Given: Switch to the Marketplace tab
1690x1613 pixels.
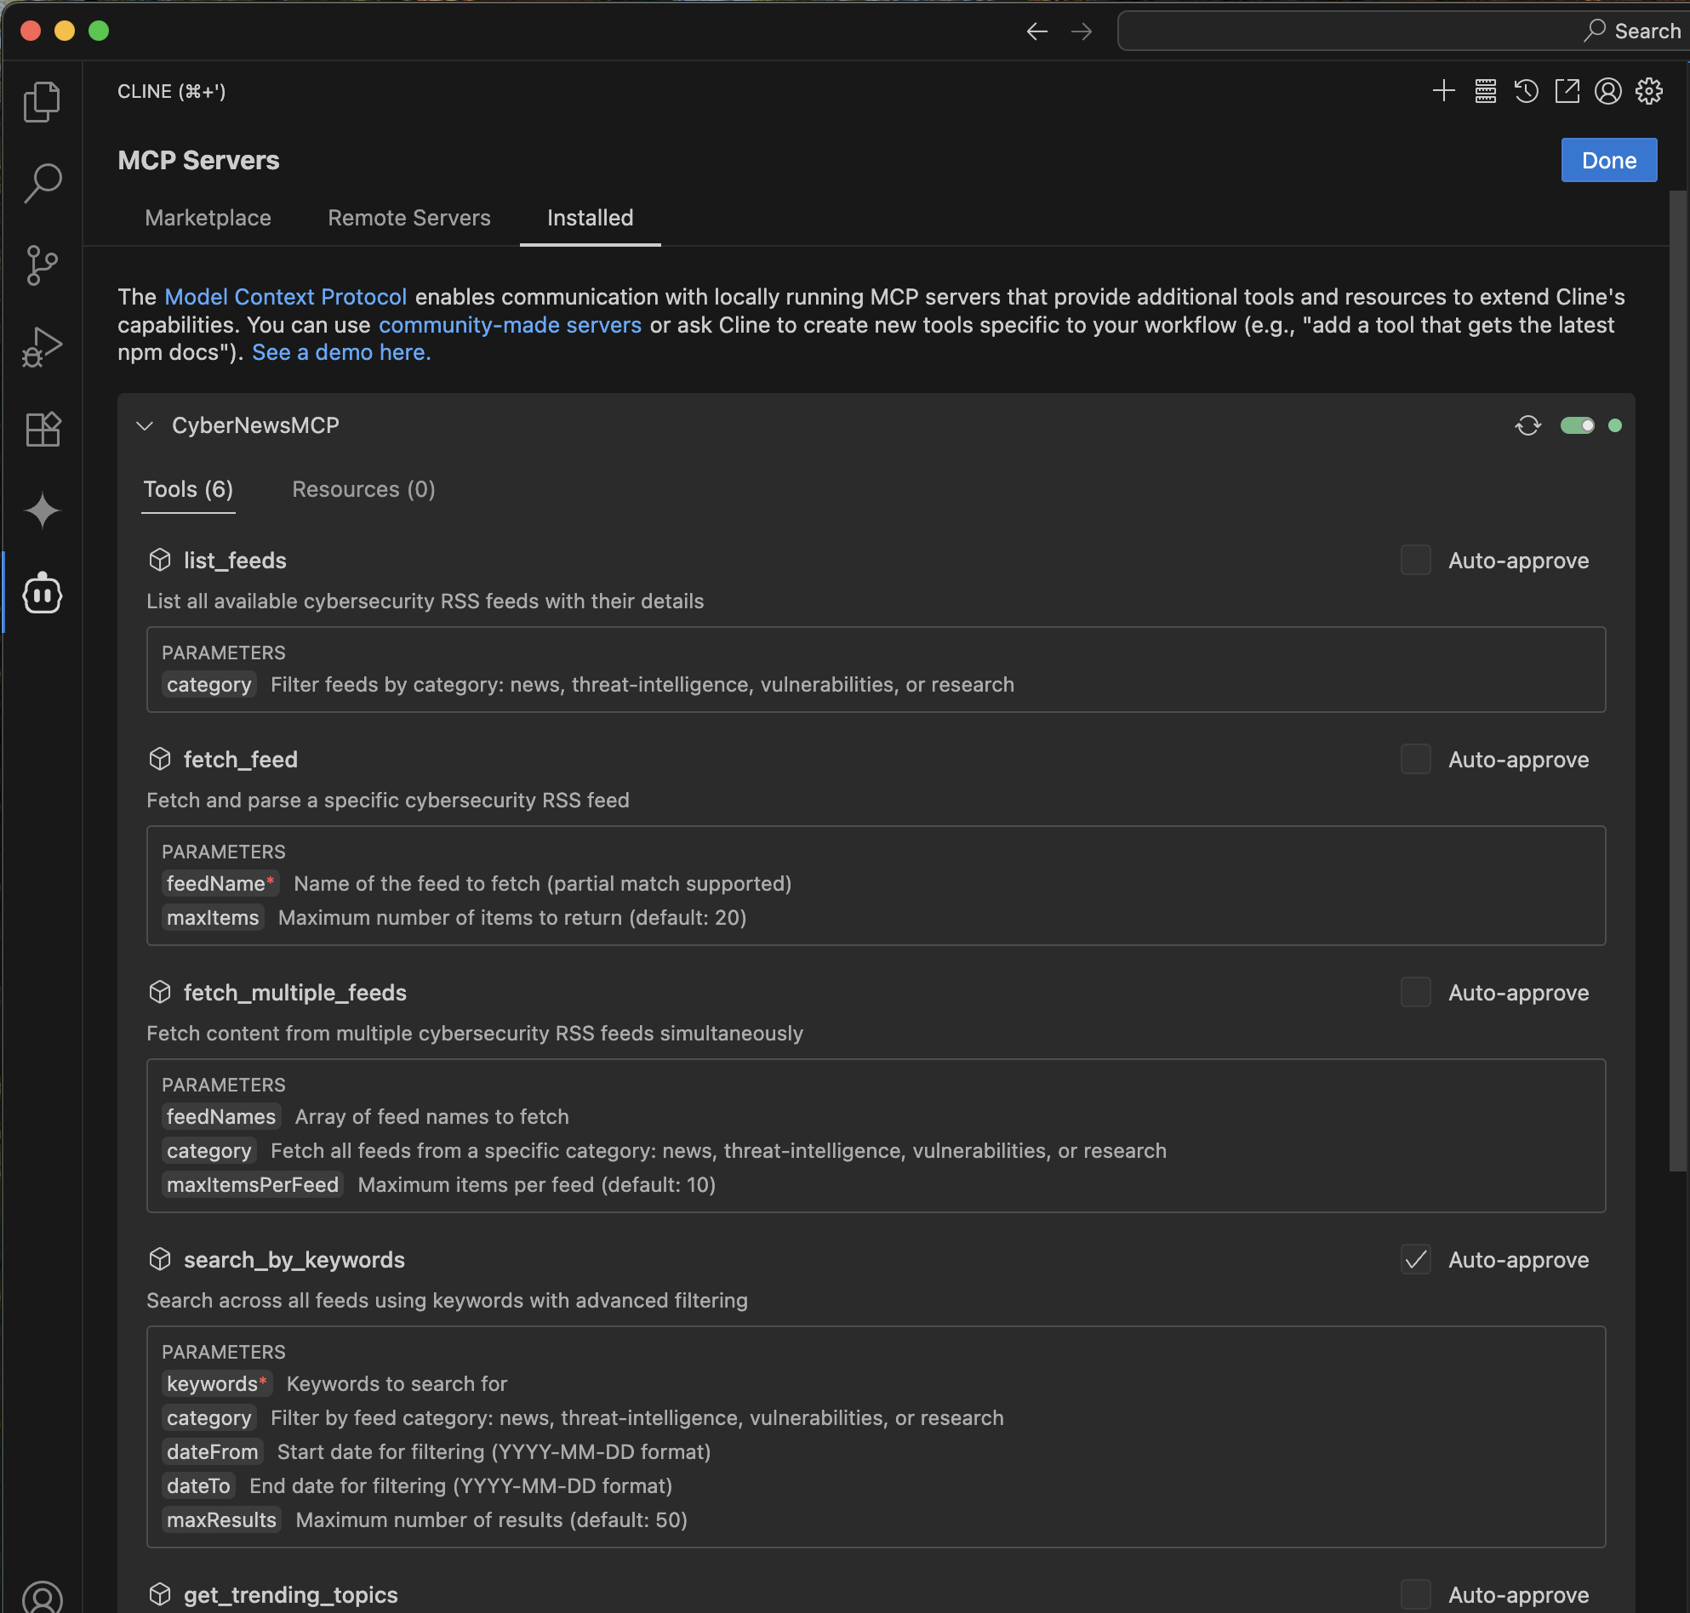Looking at the screenshot, I should (x=208, y=218).
